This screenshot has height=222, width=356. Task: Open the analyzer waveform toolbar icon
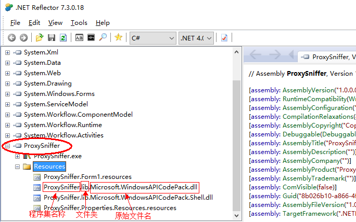(x=91, y=37)
